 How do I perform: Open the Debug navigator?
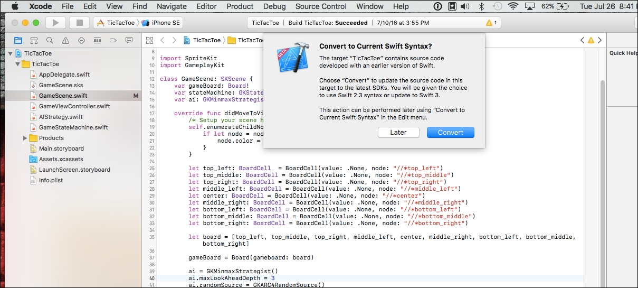pos(97,41)
